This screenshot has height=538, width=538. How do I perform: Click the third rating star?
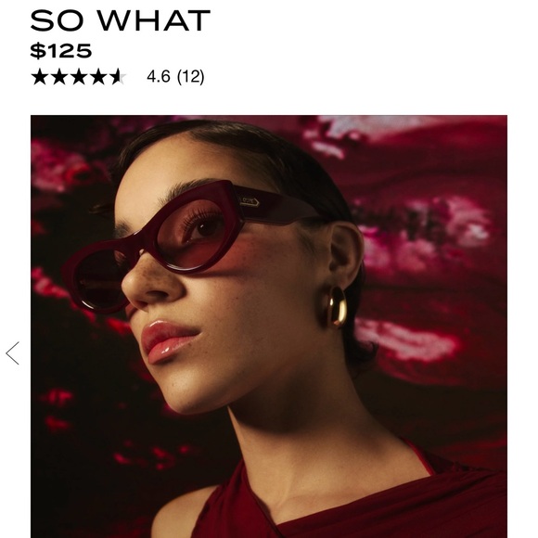click(x=79, y=76)
